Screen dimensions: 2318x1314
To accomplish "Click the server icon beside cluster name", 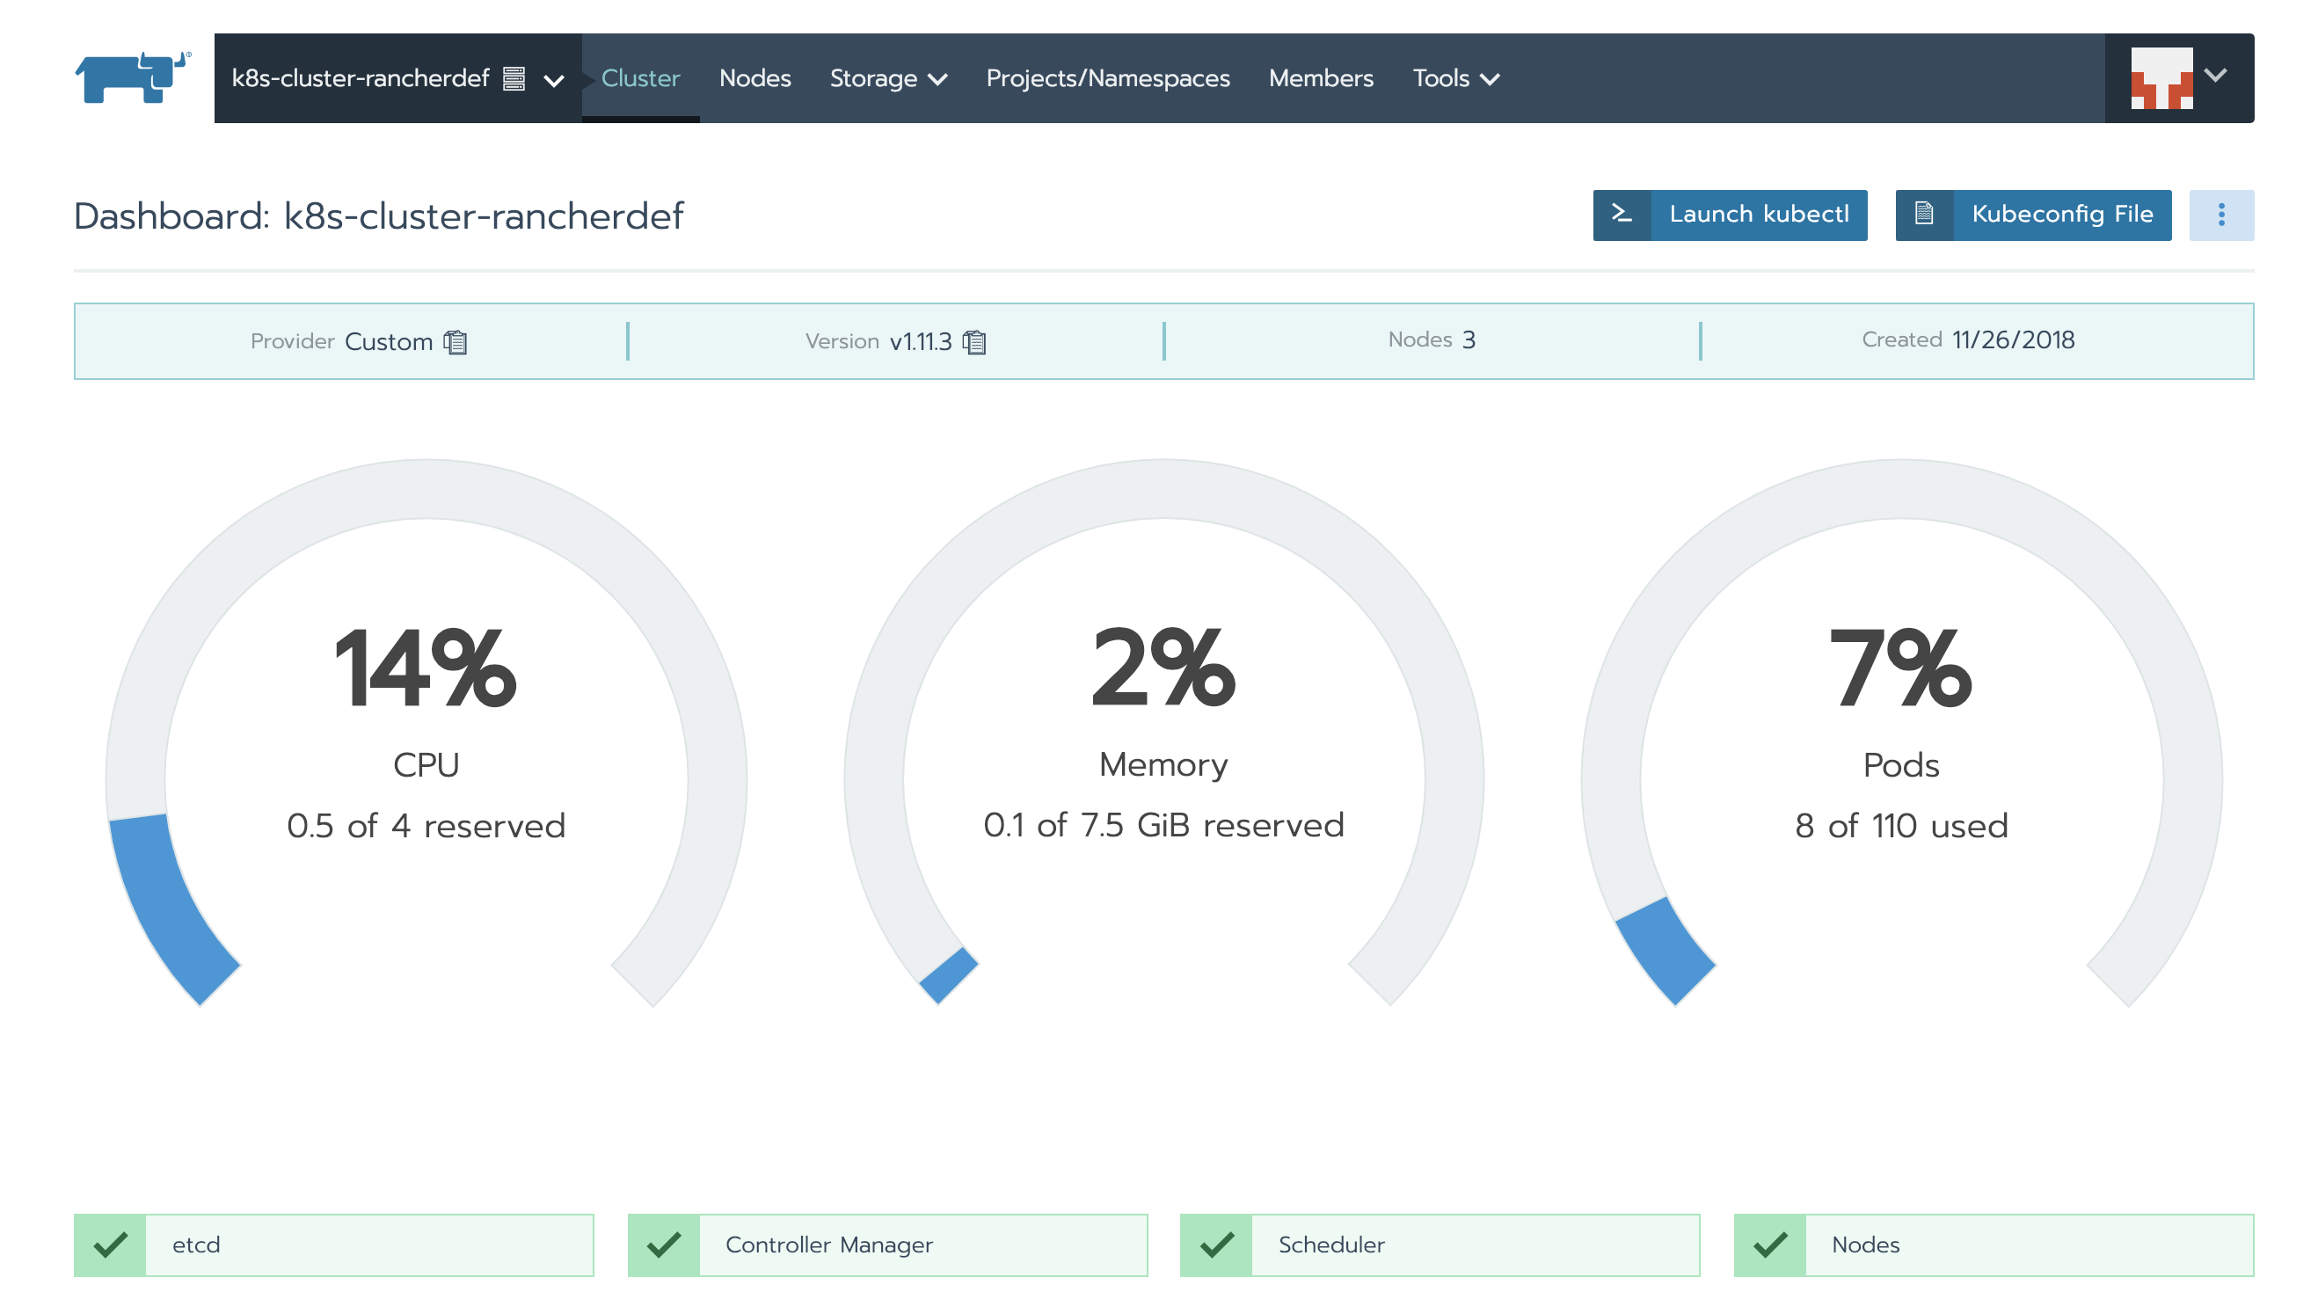I will click(514, 78).
